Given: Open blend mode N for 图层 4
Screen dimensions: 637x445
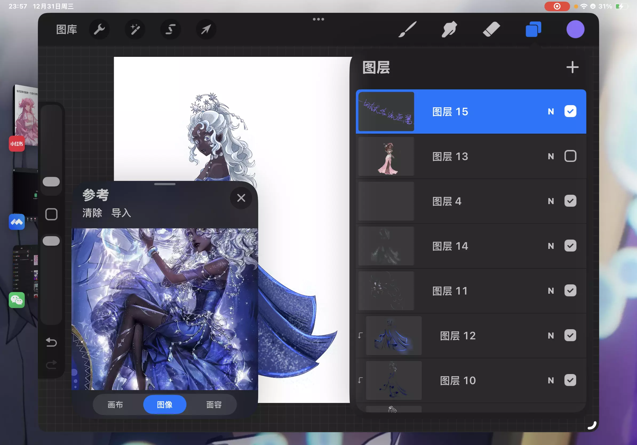Looking at the screenshot, I should click(x=551, y=201).
